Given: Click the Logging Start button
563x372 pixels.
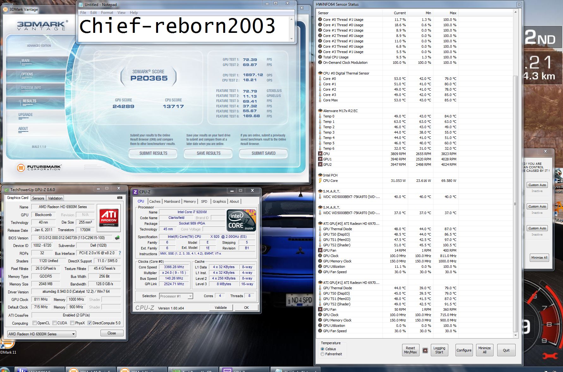Looking at the screenshot, I should (439, 350).
